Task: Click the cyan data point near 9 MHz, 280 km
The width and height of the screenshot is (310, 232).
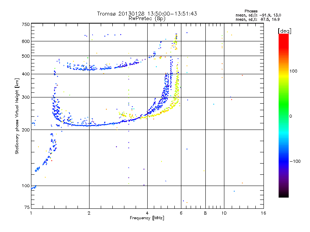Action: click(x=214, y=104)
